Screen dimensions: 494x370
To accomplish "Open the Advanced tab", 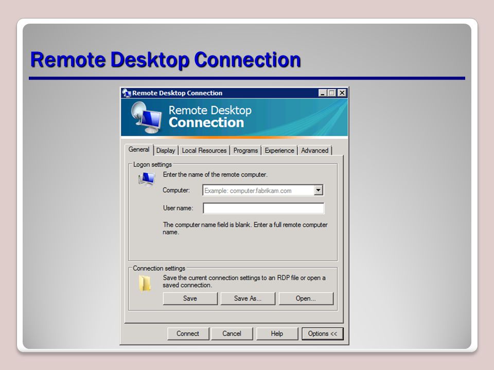I will pyautogui.click(x=315, y=151).
